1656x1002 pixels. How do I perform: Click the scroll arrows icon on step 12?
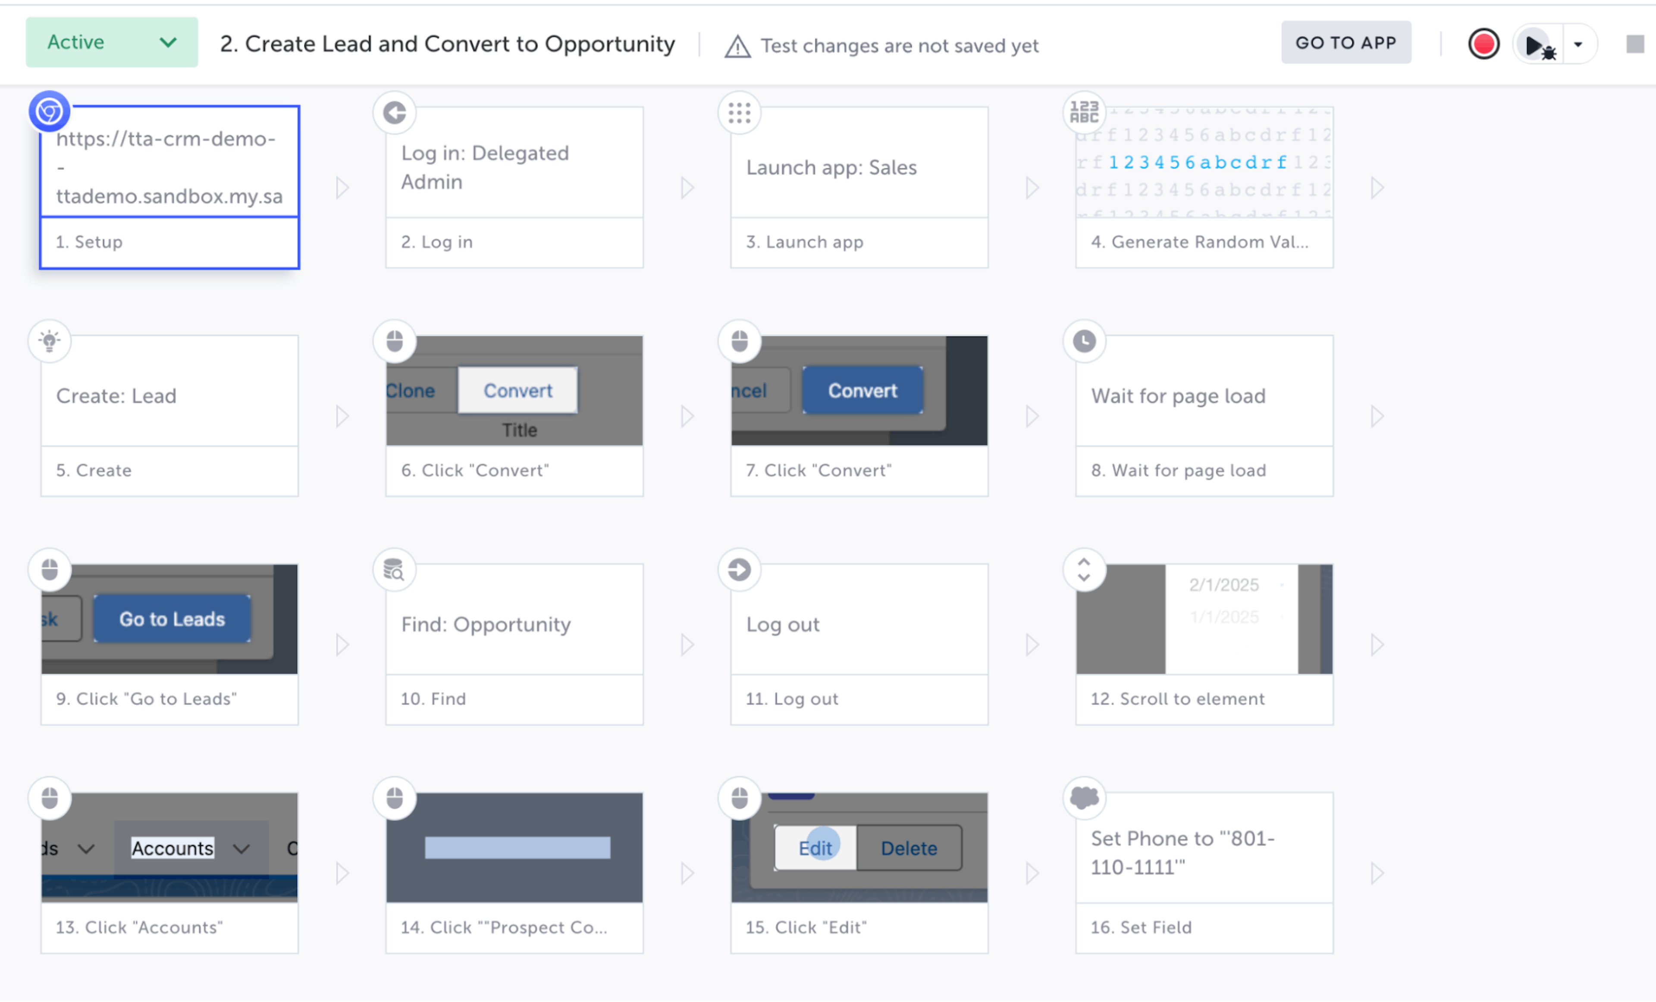pos(1083,570)
